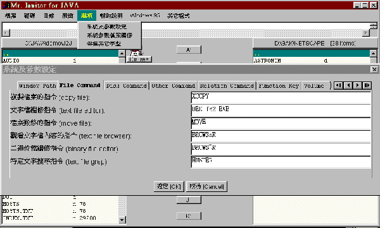
Task: Switch to Window Path tab
Action: (37, 86)
